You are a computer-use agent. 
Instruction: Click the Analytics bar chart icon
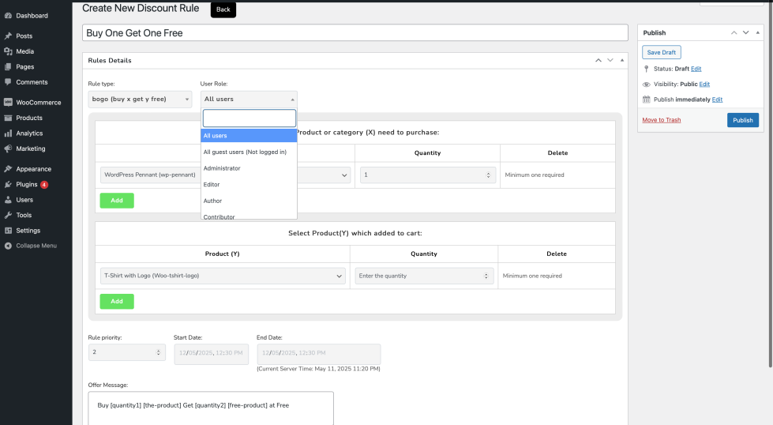(8, 134)
